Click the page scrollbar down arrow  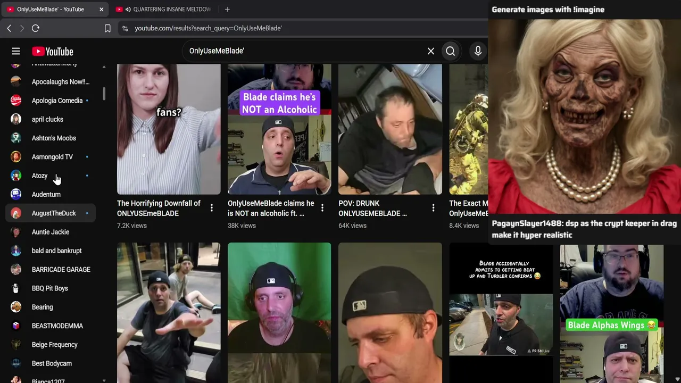[x=677, y=379]
